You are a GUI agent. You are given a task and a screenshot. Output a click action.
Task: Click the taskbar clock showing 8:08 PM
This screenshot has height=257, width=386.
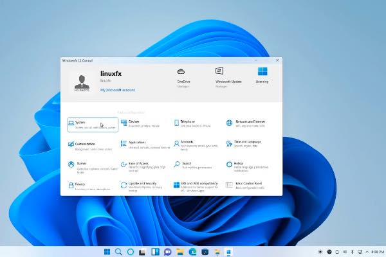(x=378, y=252)
